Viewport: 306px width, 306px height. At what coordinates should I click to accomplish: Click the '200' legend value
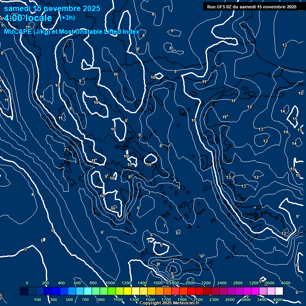click(x=45, y=283)
